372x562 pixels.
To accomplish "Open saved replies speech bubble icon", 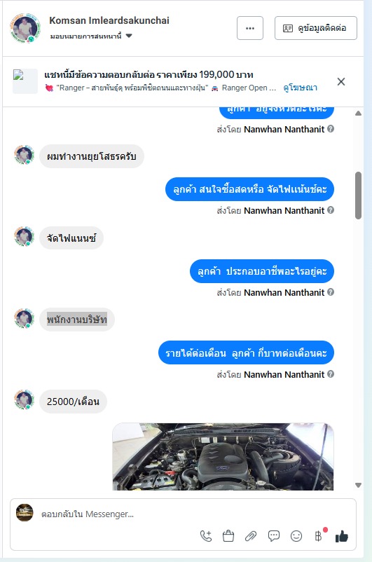I will coord(274,536).
